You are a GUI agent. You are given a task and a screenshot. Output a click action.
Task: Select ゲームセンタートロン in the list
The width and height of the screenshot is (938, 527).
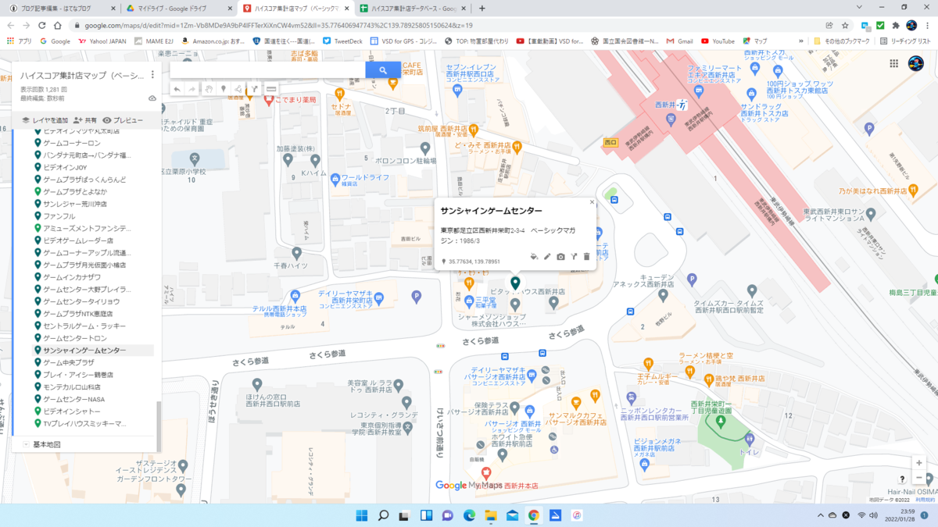tap(75, 338)
